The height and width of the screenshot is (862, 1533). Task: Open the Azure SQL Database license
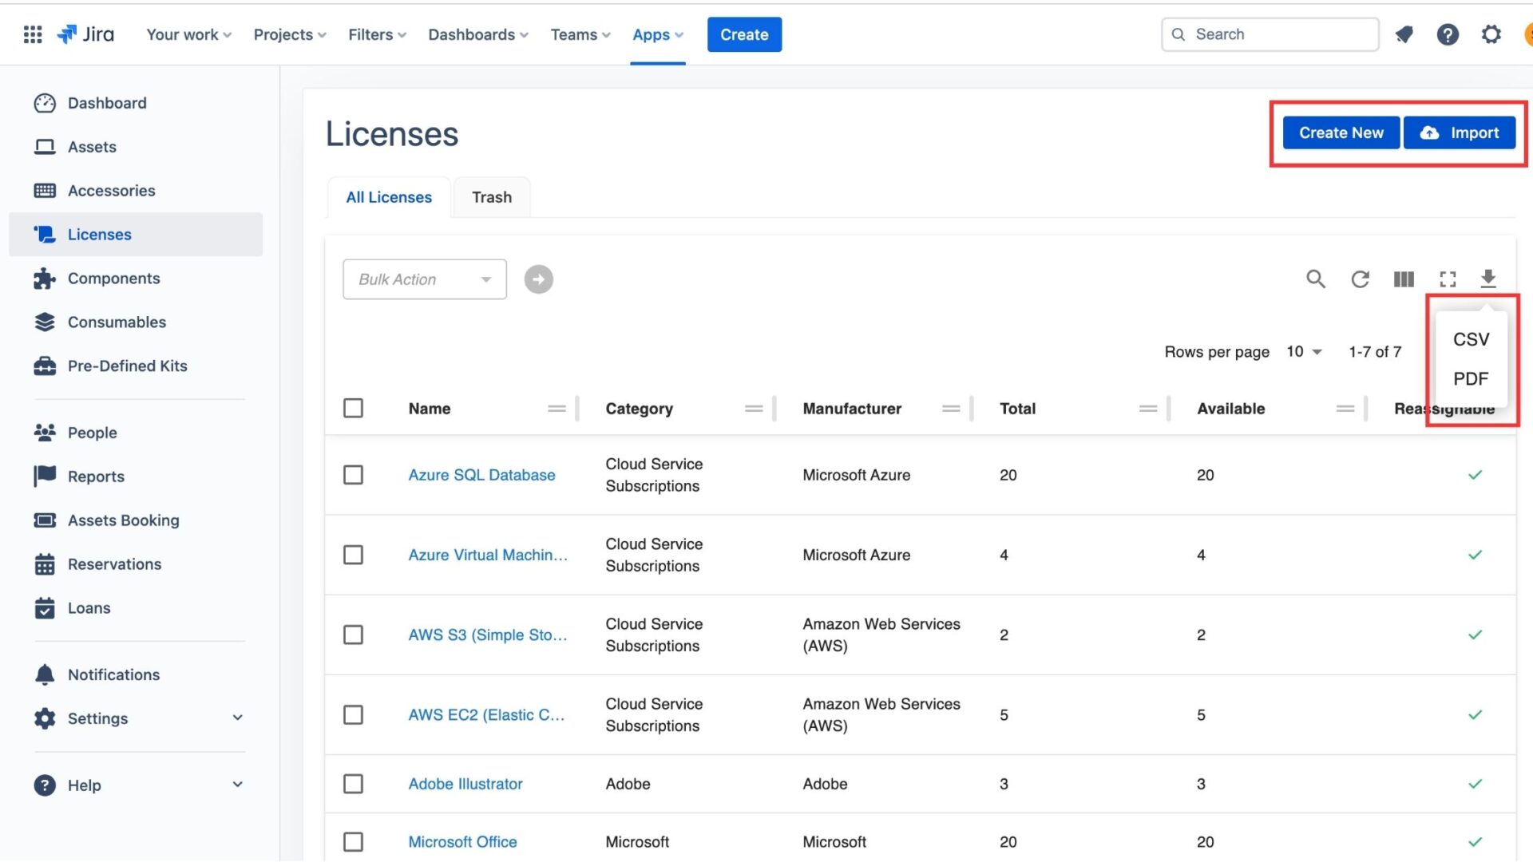click(481, 475)
